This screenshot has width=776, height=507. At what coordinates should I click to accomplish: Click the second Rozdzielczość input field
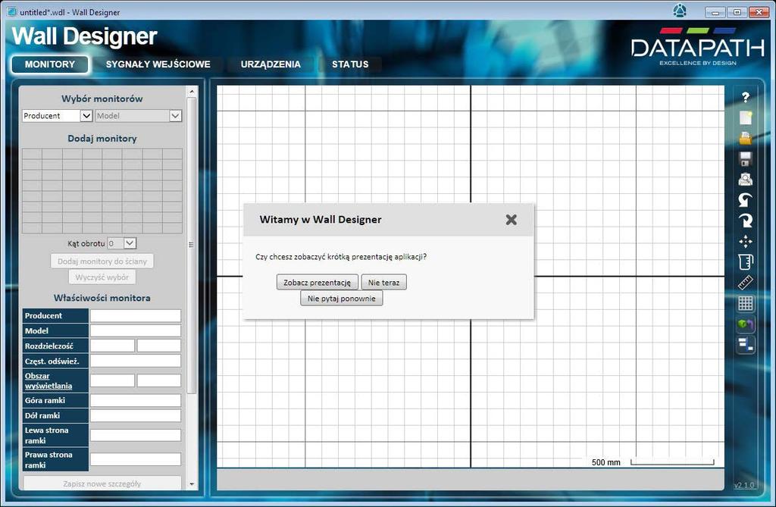[x=159, y=346]
